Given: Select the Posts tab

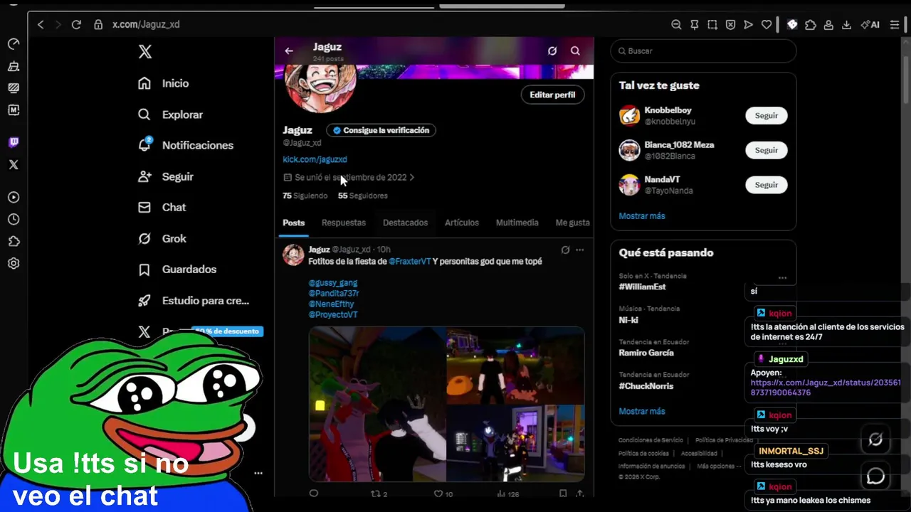Looking at the screenshot, I should click(293, 223).
